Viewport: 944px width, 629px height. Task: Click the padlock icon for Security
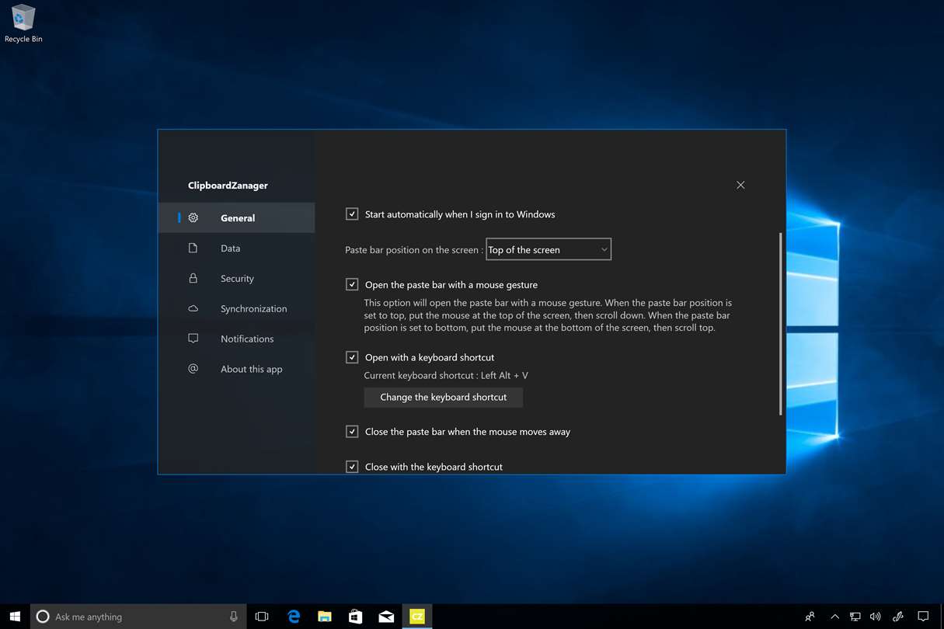point(193,278)
